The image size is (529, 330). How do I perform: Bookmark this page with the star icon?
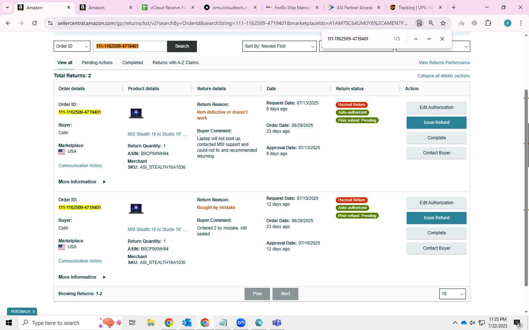click(x=443, y=23)
